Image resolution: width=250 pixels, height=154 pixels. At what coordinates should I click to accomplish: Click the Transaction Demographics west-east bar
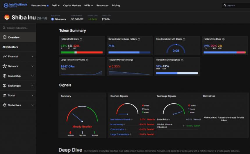(177, 73)
